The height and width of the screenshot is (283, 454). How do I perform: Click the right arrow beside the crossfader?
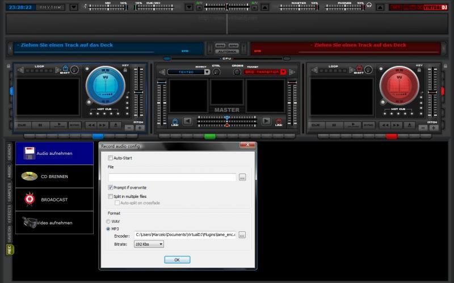click(x=266, y=121)
